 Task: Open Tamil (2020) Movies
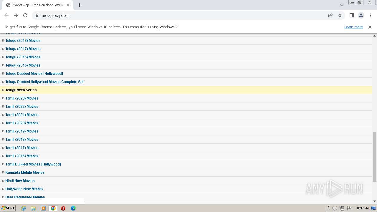pos(22,123)
